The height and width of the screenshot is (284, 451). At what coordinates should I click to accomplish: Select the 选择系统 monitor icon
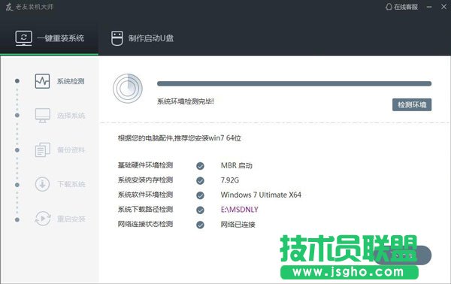pos(43,115)
